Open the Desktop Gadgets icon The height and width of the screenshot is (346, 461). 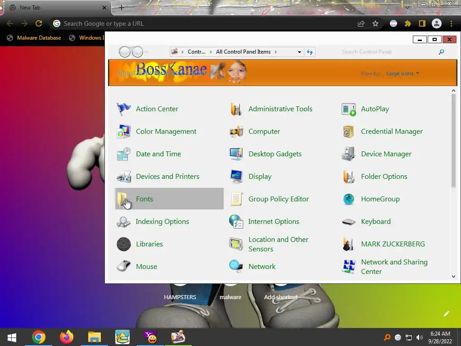click(x=236, y=154)
